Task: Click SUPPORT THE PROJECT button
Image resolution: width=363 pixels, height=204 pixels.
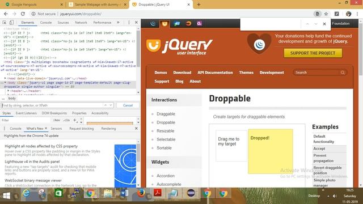Action: pyautogui.click(x=313, y=53)
